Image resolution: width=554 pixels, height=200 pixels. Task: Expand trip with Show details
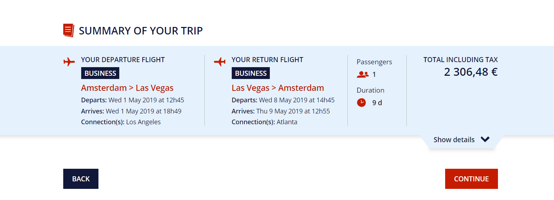point(454,140)
